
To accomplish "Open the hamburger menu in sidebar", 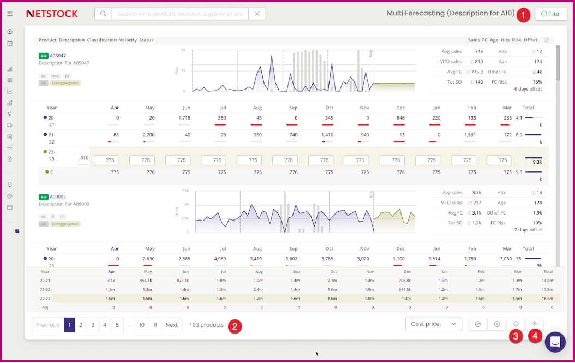I will pos(10,14).
